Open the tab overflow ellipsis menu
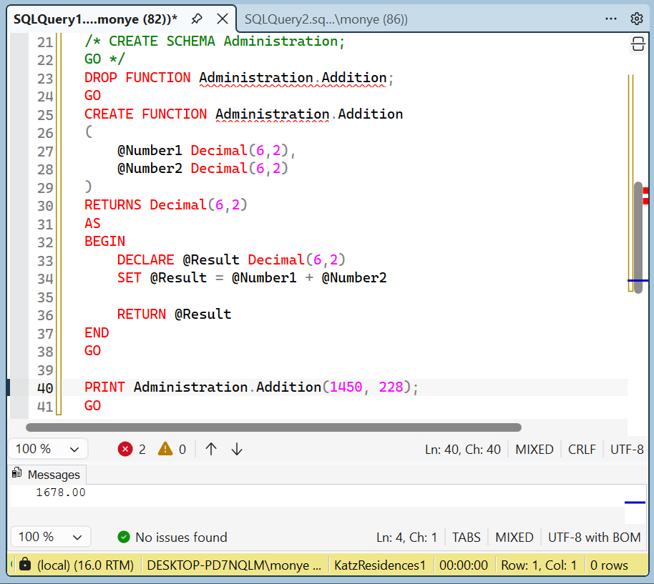The height and width of the screenshot is (584, 654). (x=610, y=19)
